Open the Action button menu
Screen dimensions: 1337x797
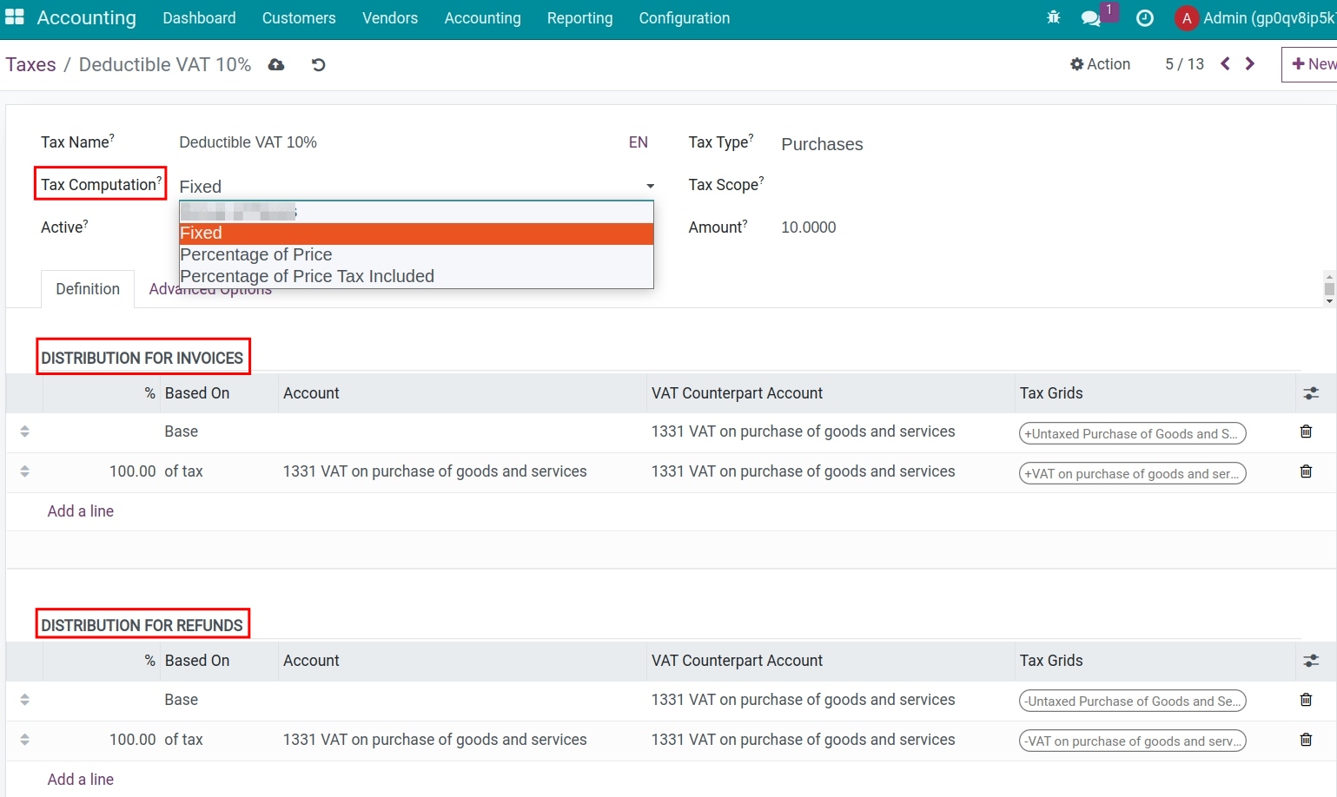coord(1100,64)
